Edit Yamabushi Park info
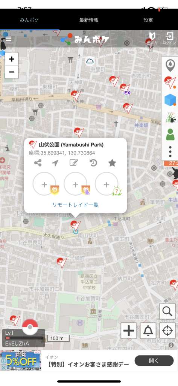The width and height of the screenshot is (178, 386). pyautogui.click(x=74, y=163)
